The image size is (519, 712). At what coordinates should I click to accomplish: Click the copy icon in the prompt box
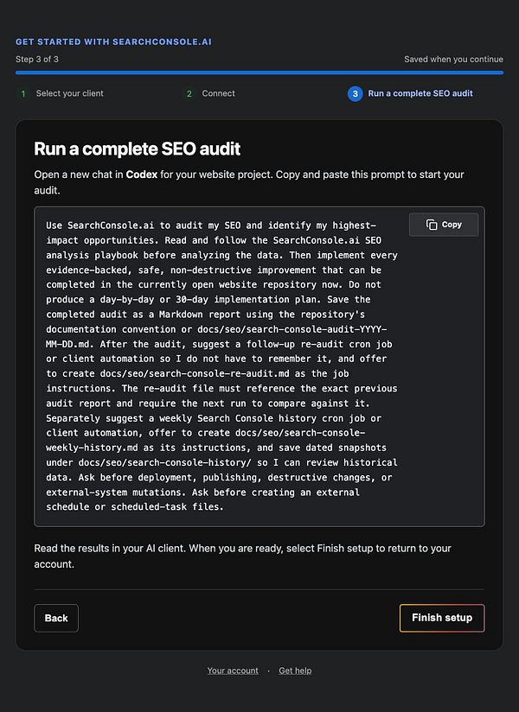click(432, 225)
